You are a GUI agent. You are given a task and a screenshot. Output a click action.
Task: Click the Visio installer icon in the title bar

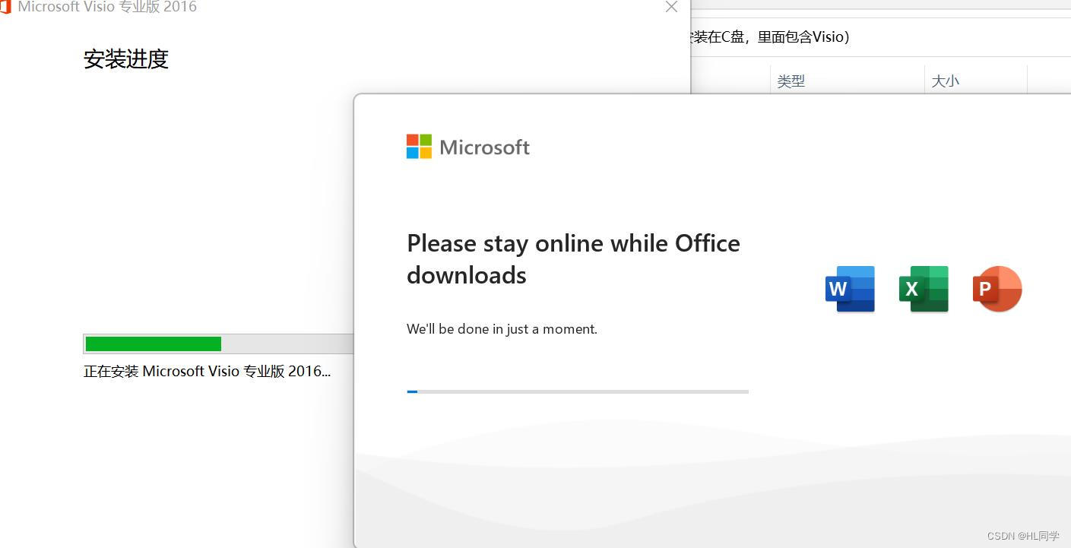[x=6, y=7]
